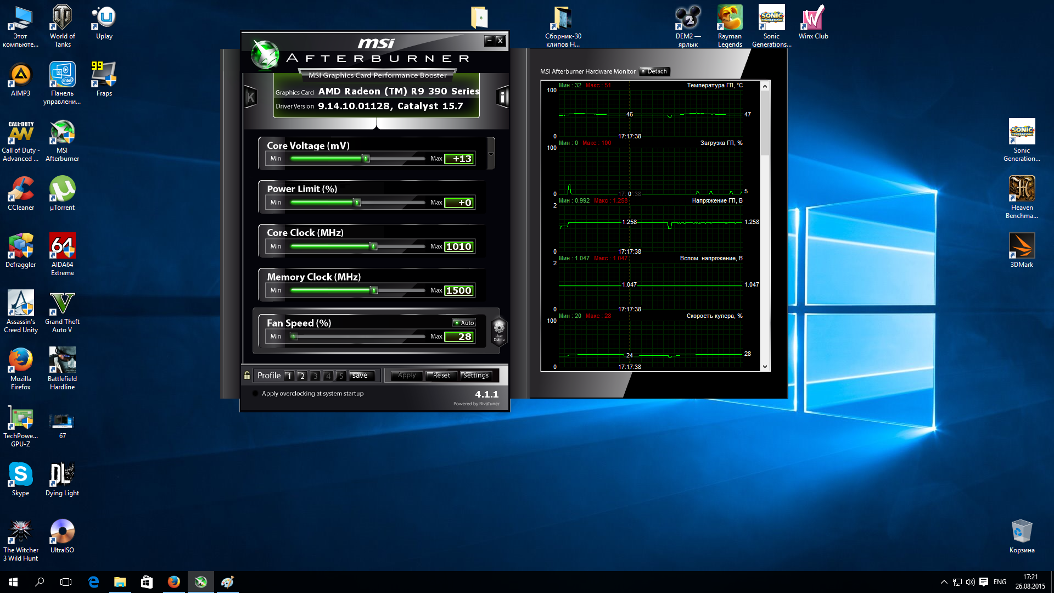Detach the Hardware Monitor window
The height and width of the screenshot is (593, 1054).
tap(654, 71)
